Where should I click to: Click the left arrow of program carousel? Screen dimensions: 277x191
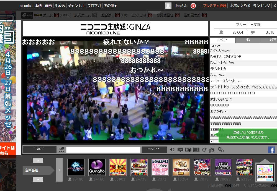pyautogui.click(x=59, y=170)
